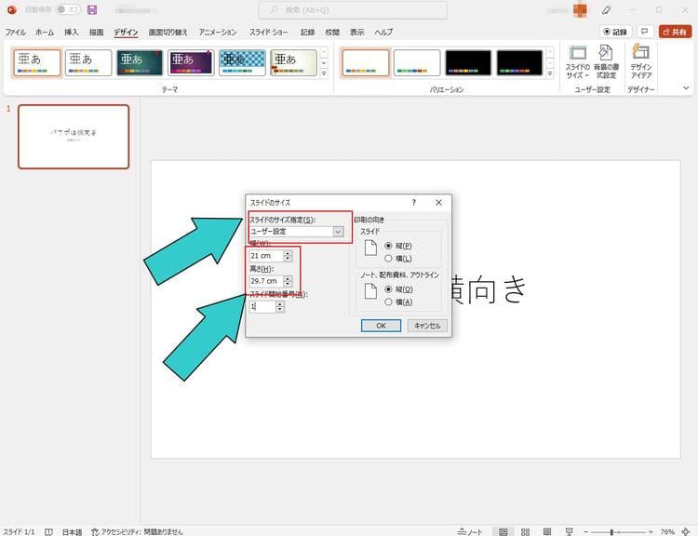Open the Animations (アニメーション) tab
Image resolution: width=698 pixels, height=536 pixels.
pyautogui.click(x=218, y=32)
